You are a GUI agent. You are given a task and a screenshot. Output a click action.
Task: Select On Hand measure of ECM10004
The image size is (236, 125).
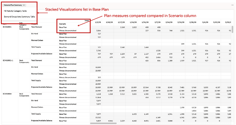34,100
